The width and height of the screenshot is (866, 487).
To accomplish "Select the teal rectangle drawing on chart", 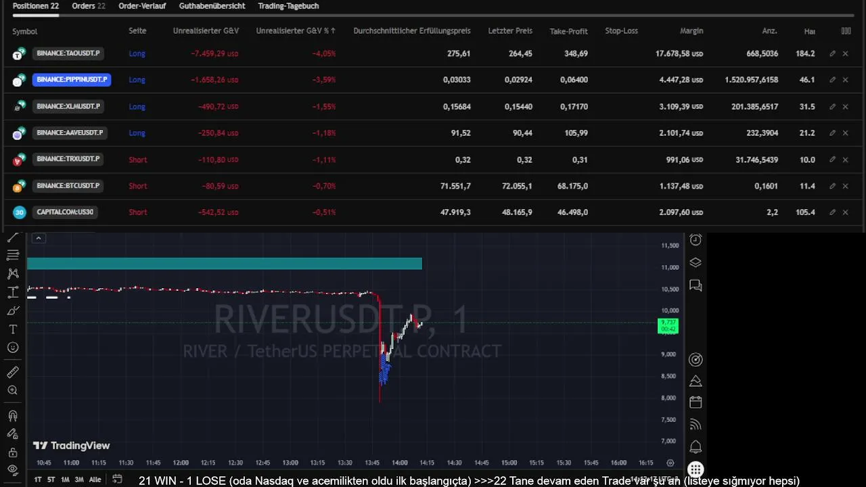I will pos(225,264).
